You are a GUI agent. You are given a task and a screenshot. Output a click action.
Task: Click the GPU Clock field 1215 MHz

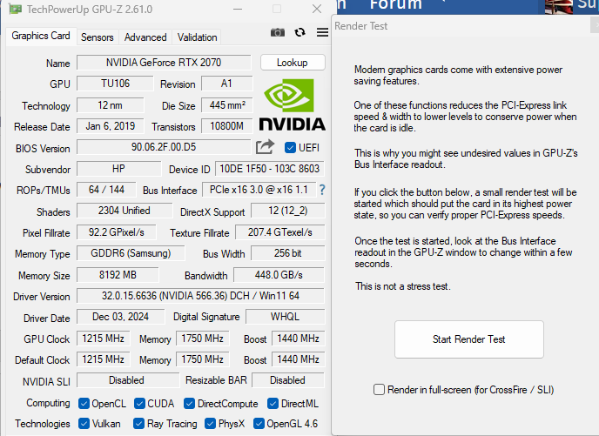point(103,339)
